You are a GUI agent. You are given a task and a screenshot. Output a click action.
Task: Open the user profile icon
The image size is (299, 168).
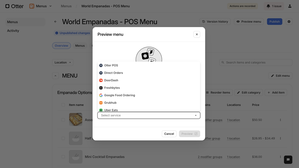coord(290,6)
